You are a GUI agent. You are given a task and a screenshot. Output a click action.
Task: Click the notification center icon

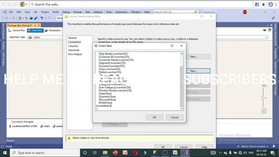point(272,153)
